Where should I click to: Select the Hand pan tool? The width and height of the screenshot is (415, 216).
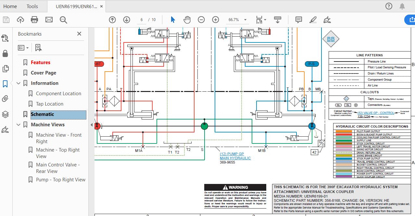pyautogui.click(x=187, y=20)
